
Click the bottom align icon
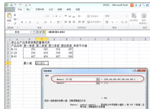click(x=74, y=17)
